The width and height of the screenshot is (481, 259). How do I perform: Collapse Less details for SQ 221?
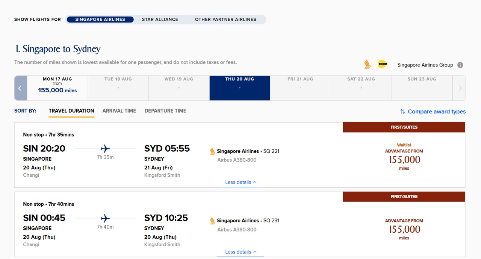[x=240, y=182]
